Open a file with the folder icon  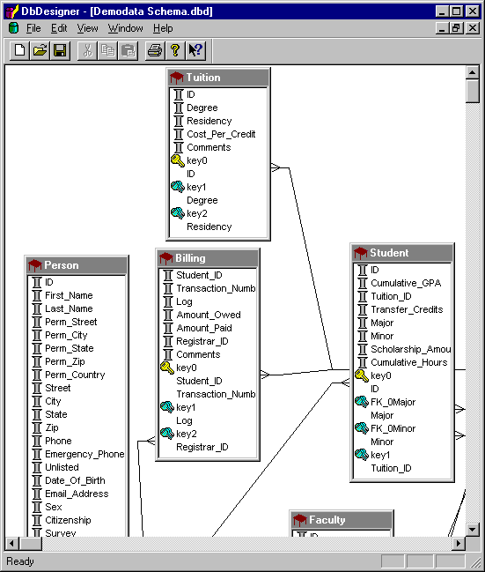(40, 50)
